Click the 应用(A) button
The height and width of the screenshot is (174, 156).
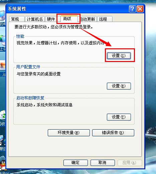[x=130, y=163]
